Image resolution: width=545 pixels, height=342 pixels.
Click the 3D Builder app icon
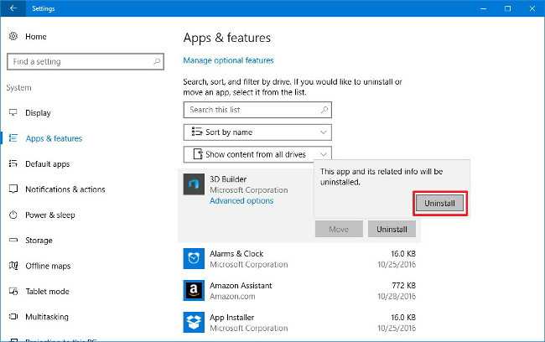[194, 184]
